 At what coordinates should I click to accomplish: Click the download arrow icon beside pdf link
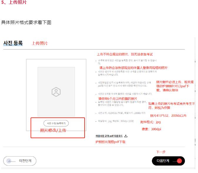[x=126, y=136]
